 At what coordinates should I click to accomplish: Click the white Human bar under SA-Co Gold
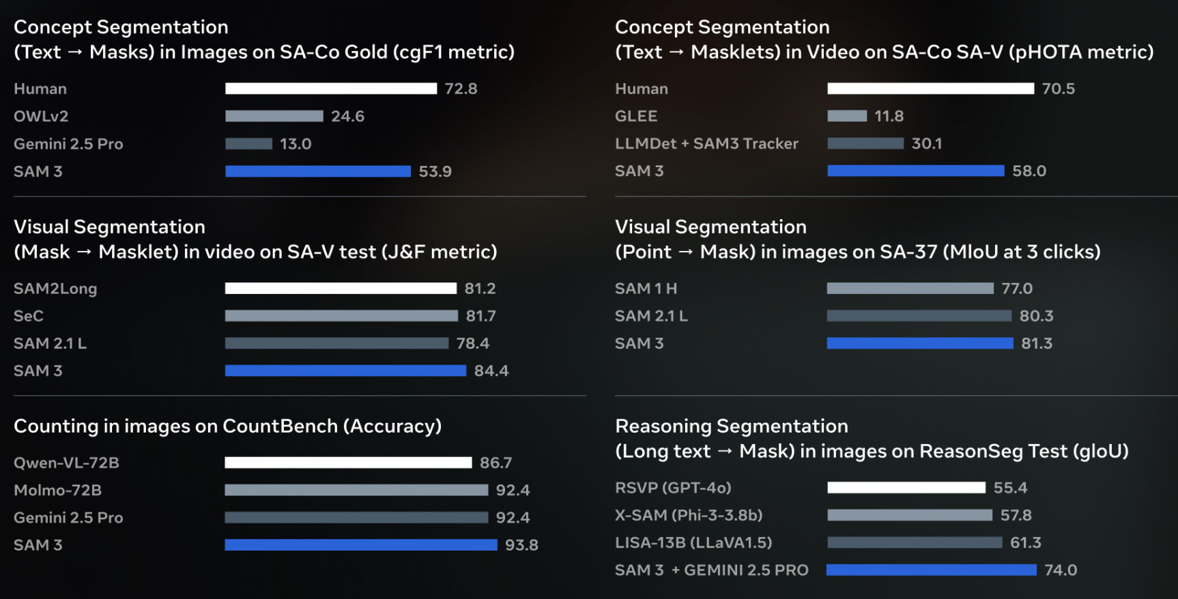click(x=331, y=89)
